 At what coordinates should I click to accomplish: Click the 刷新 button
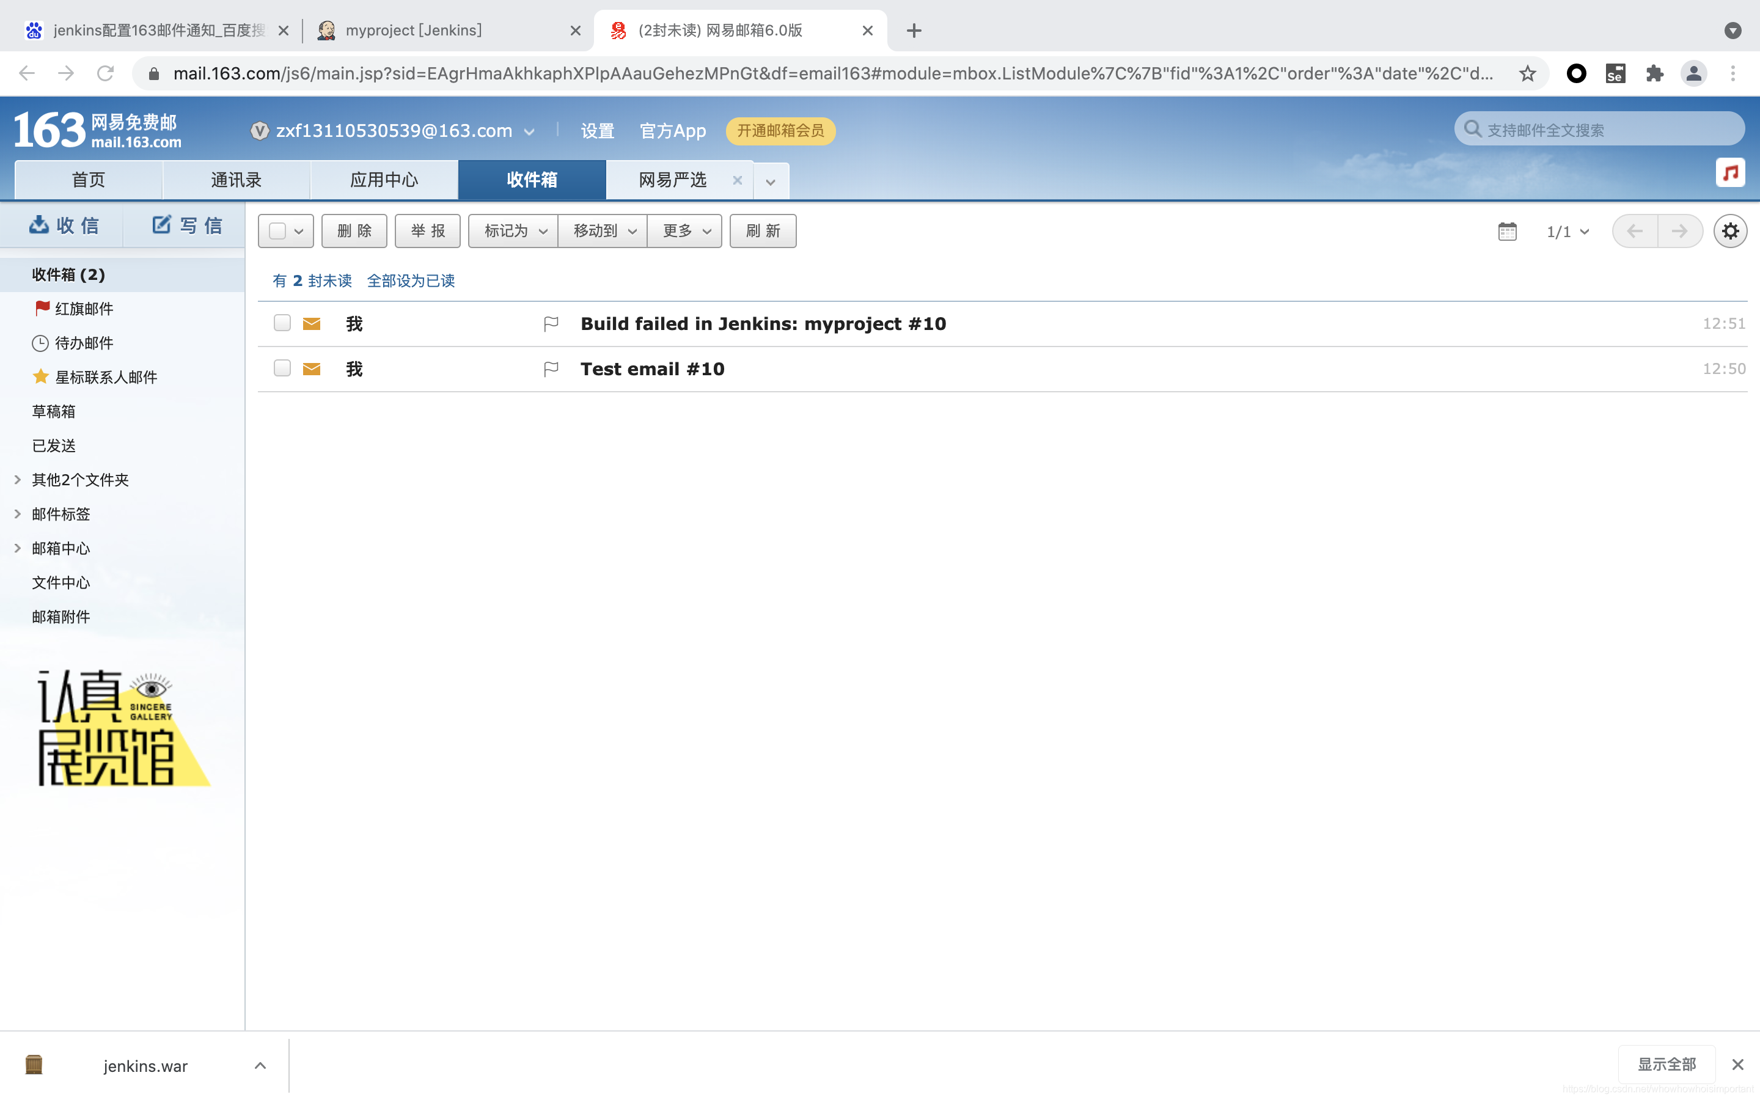(x=763, y=232)
